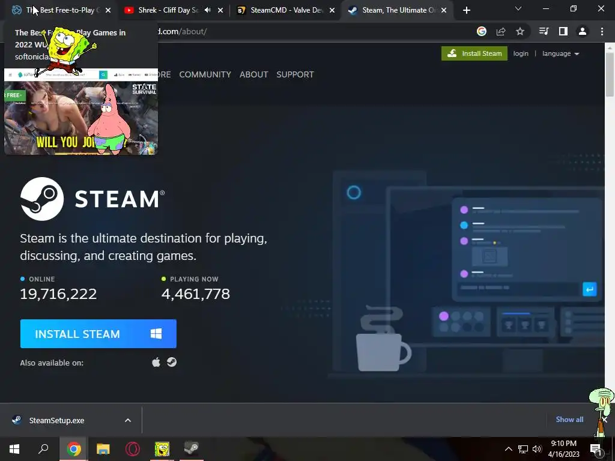This screenshot has width=615, height=461.
Task: Click the tab preview thumbnail of softonic page
Action: (x=81, y=112)
